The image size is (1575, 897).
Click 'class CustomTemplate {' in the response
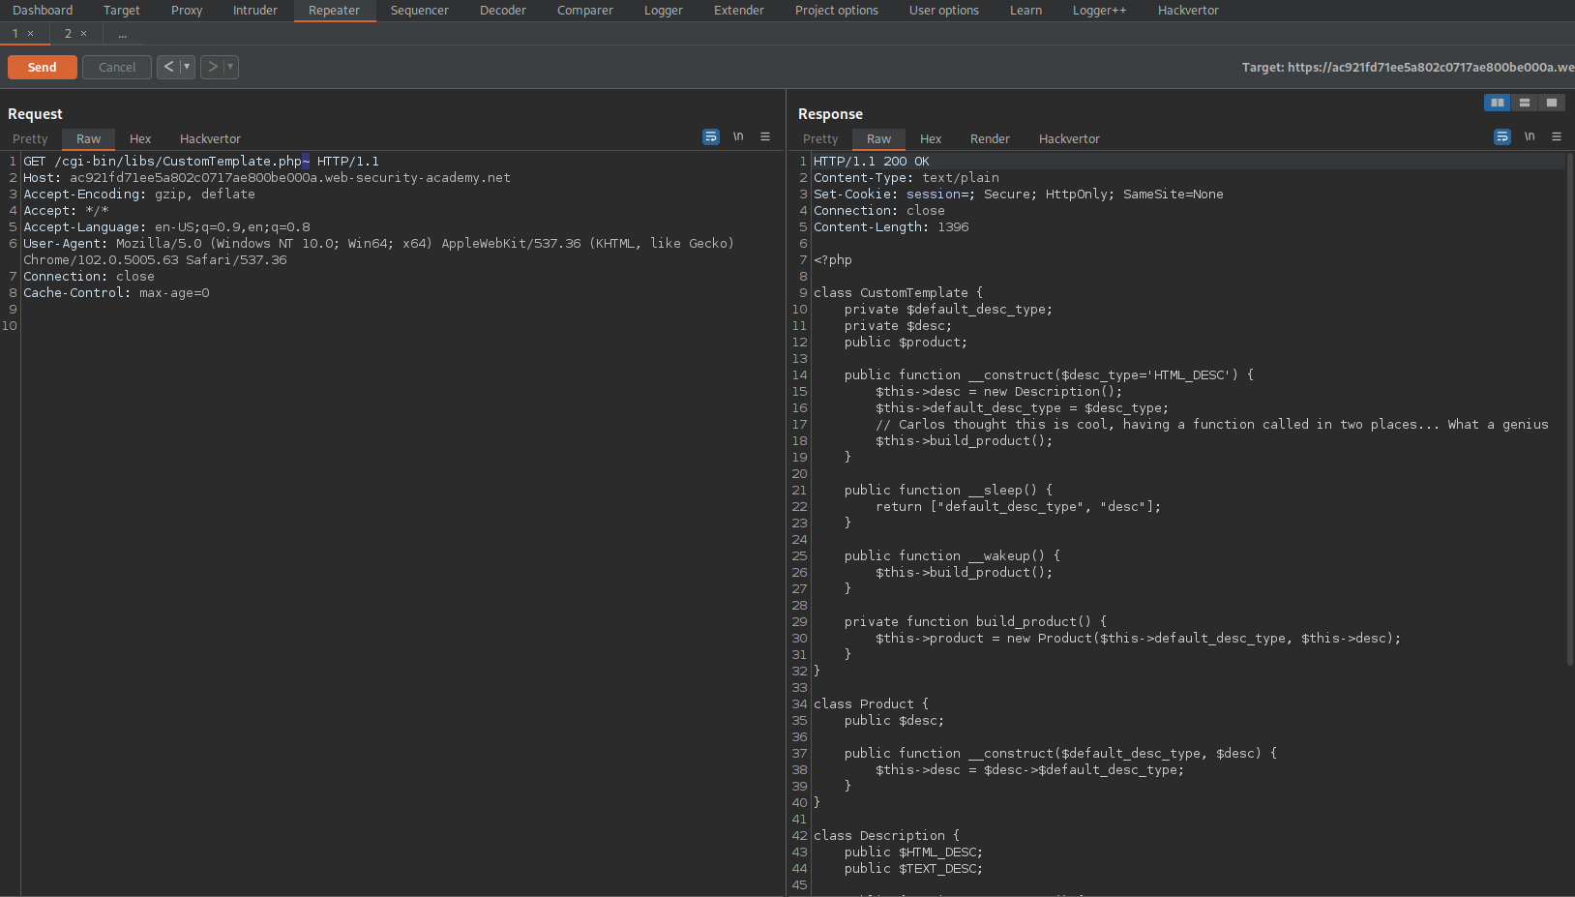pos(899,293)
